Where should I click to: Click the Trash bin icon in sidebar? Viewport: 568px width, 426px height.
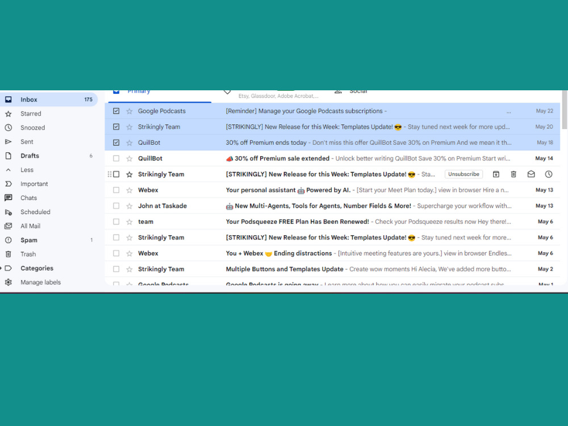click(9, 254)
